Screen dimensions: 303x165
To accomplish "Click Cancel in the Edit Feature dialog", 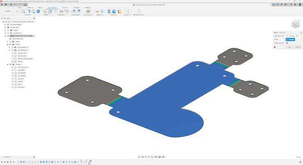I will pyautogui.click(x=297, y=47).
